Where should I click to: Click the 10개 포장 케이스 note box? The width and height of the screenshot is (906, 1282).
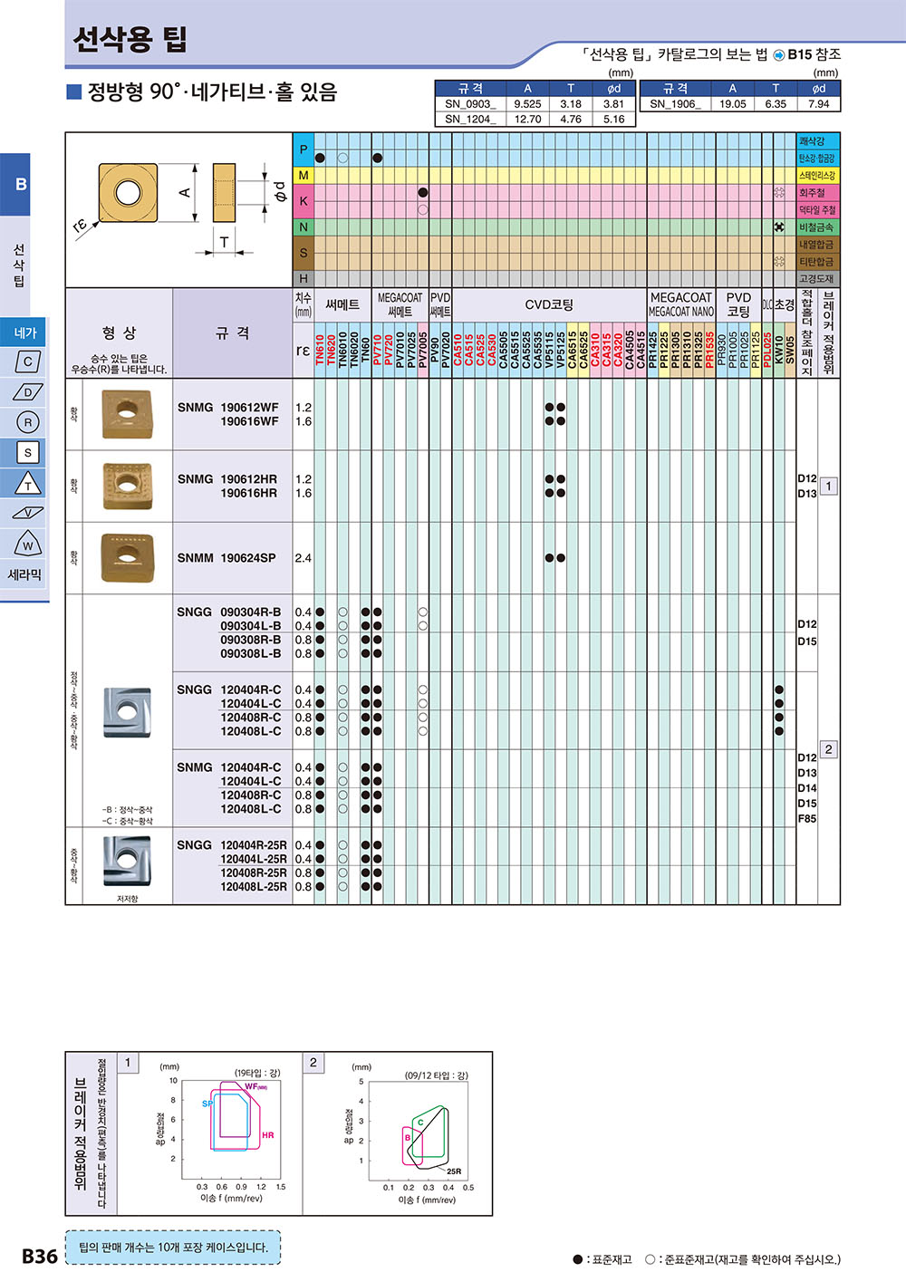(x=173, y=1248)
